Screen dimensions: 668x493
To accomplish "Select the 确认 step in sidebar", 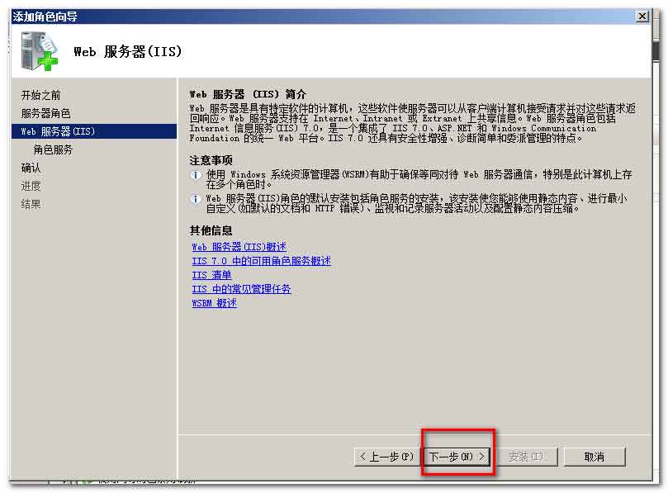I will point(31,168).
